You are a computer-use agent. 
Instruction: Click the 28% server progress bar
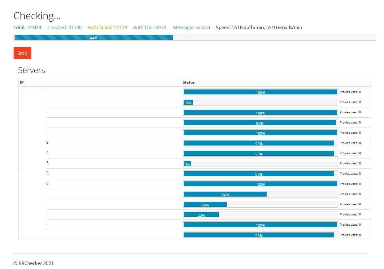point(205,204)
